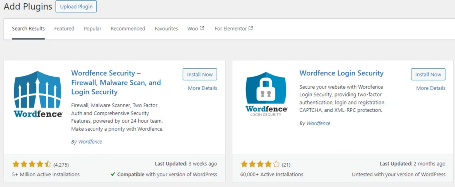Screen dimensions: 455x187
Task: Click the external link icon beside Woo
Action: coord(202,28)
